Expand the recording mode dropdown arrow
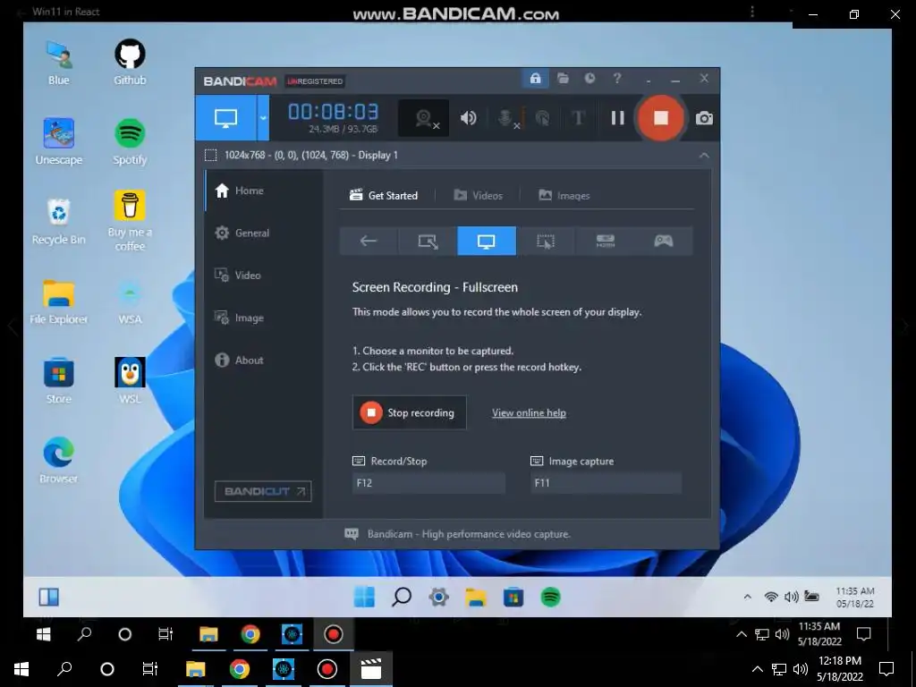916x687 pixels. coord(263,118)
